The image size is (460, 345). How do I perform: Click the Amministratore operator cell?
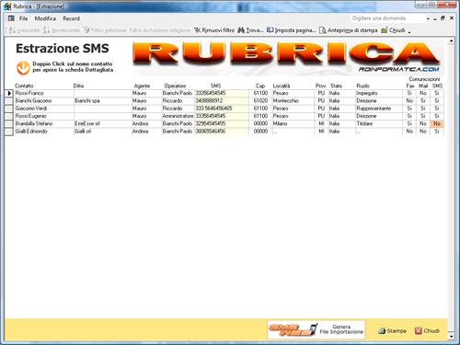(178, 116)
